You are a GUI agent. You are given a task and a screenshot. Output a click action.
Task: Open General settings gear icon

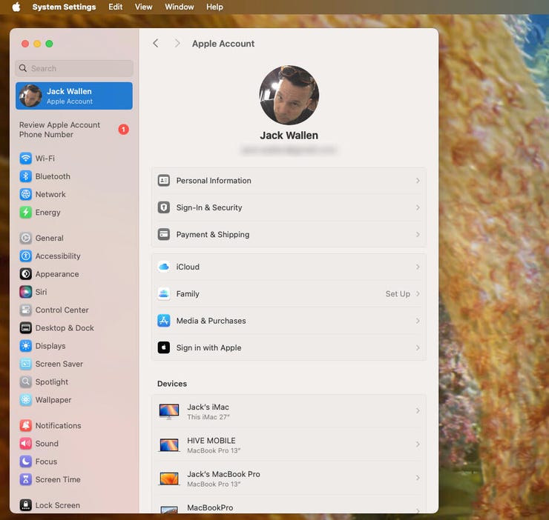25,238
